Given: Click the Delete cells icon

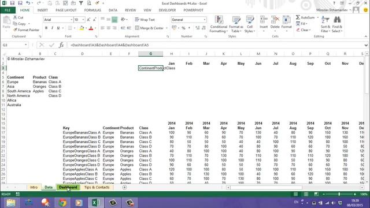Looking at the screenshot, I should tap(275, 23).
